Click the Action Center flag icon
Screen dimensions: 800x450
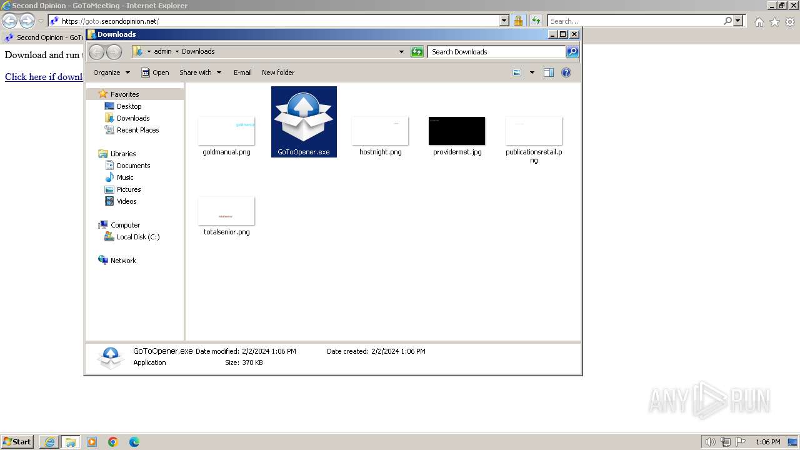pyautogui.click(x=741, y=442)
